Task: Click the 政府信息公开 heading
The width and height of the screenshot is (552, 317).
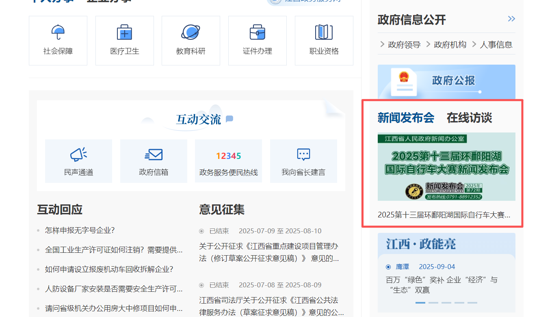Action: click(x=412, y=20)
